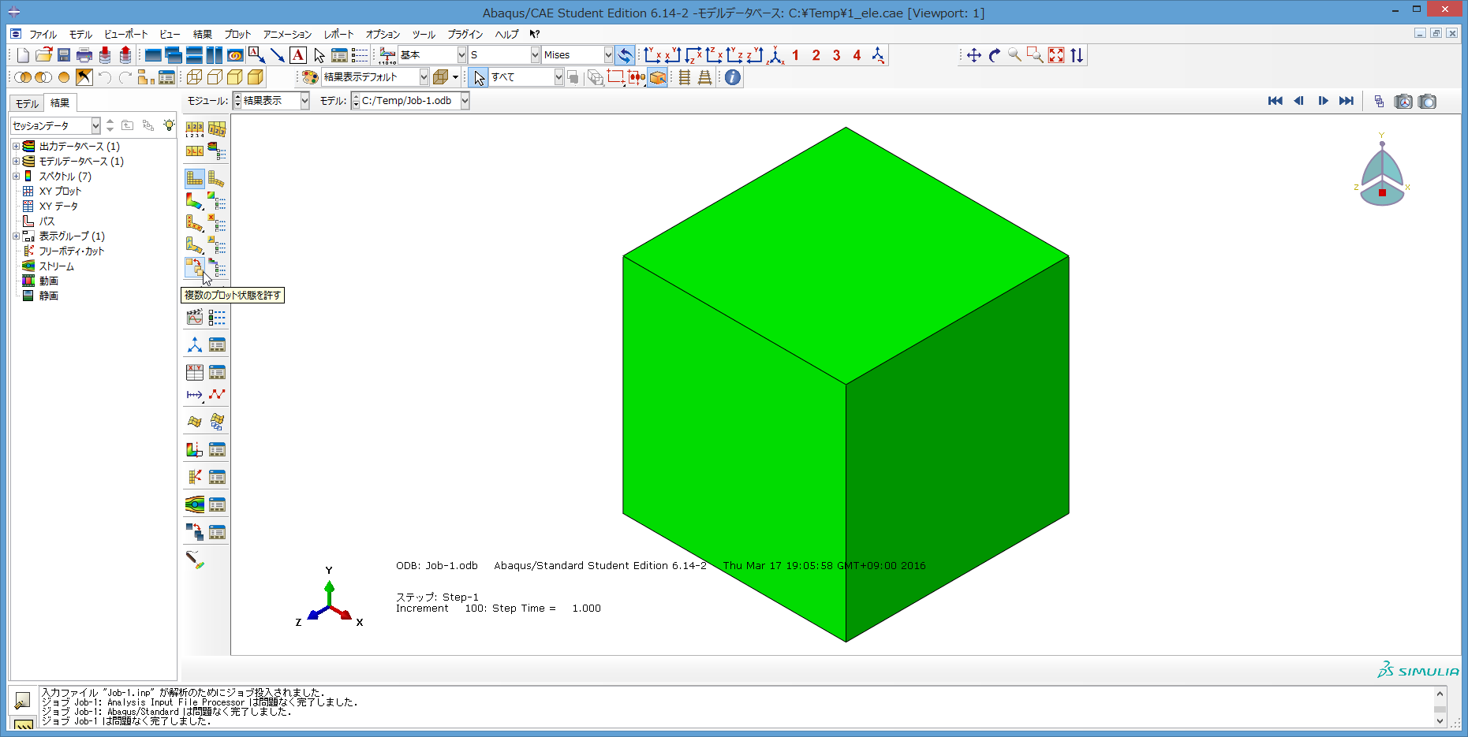This screenshot has width=1468, height=737.
Task: Open the ビューポート menu
Action: 126,35
